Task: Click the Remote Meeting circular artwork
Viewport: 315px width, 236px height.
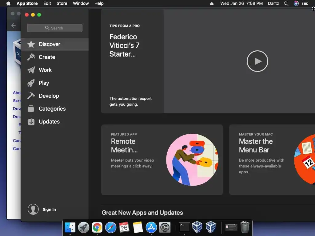Action: pos(192,160)
